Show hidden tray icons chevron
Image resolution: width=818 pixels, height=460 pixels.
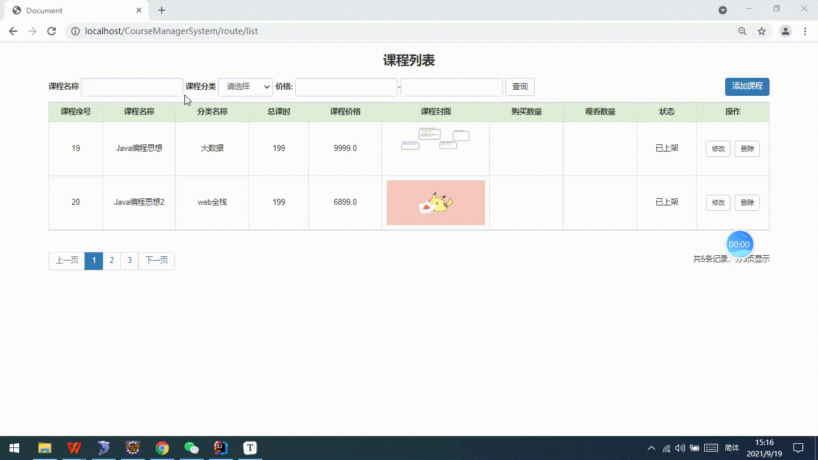coord(652,448)
